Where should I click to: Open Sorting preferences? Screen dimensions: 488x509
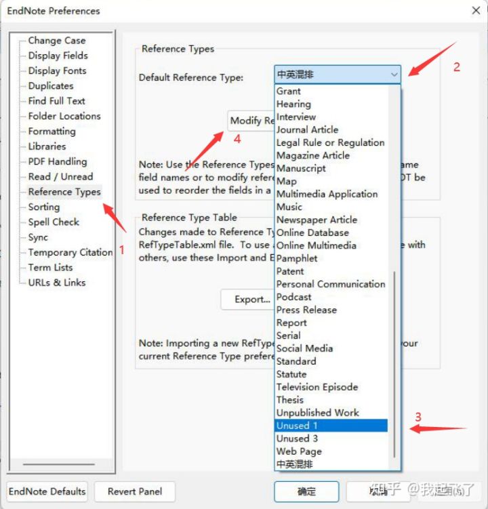pyautogui.click(x=44, y=207)
